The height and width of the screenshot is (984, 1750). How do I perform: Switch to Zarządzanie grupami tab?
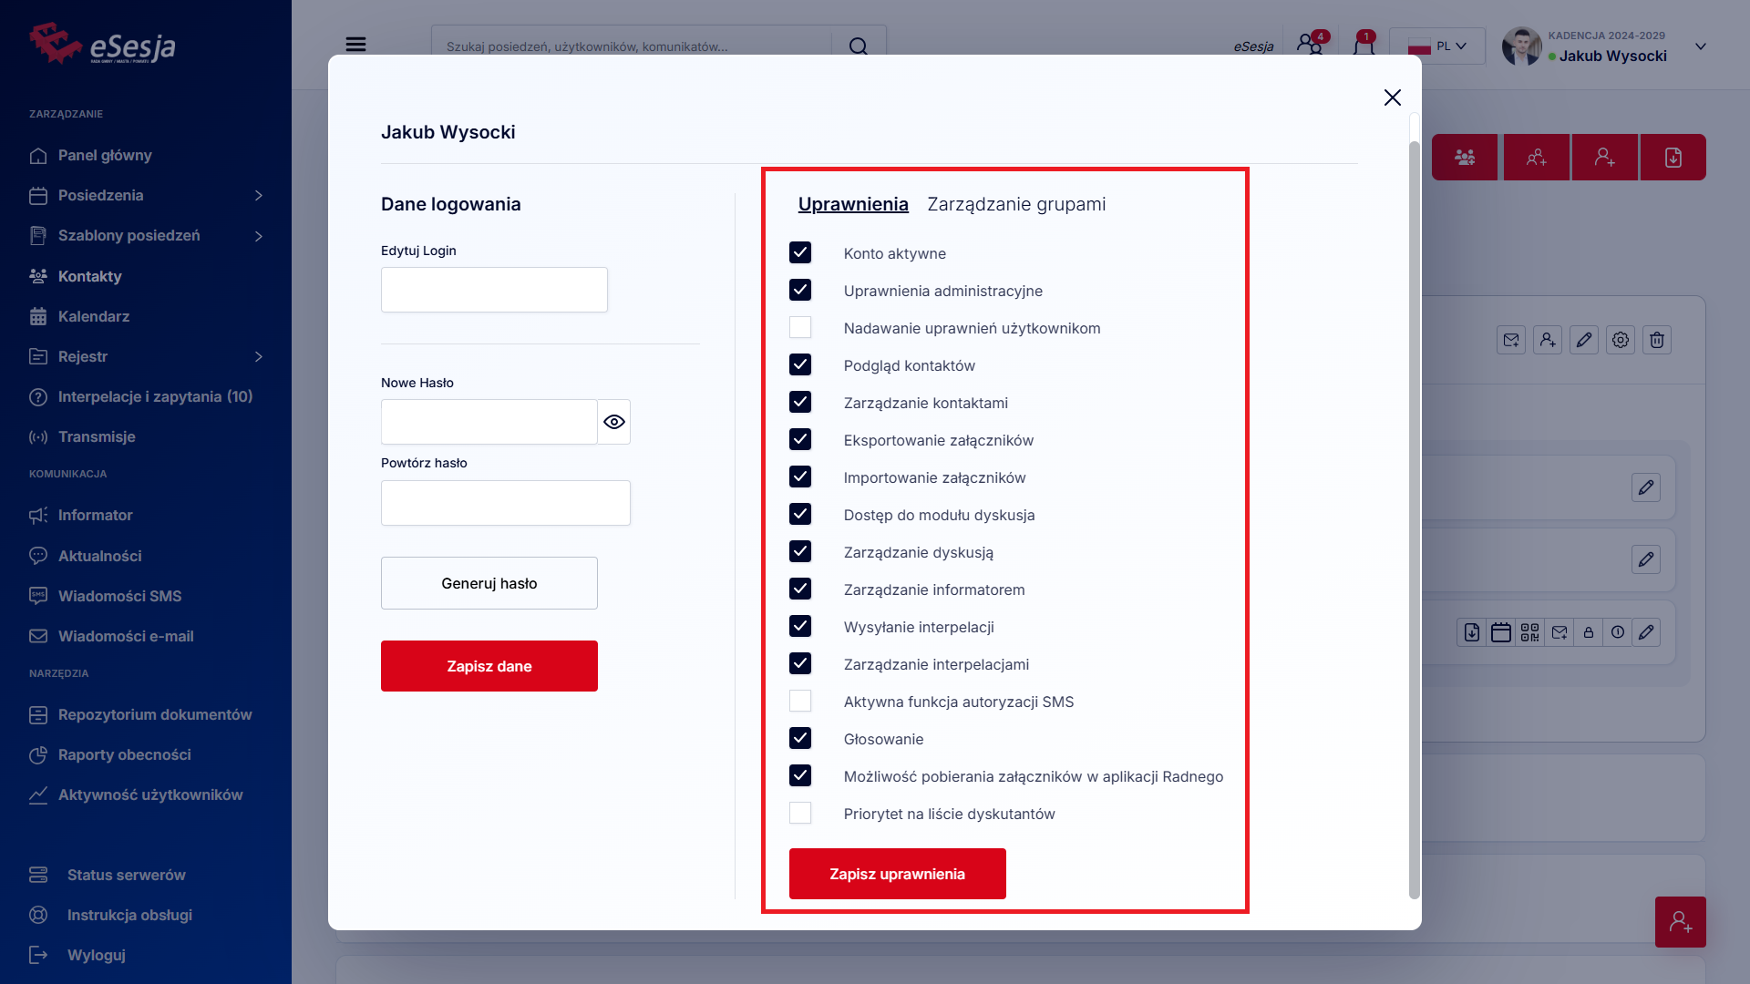click(x=1016, y=204)
